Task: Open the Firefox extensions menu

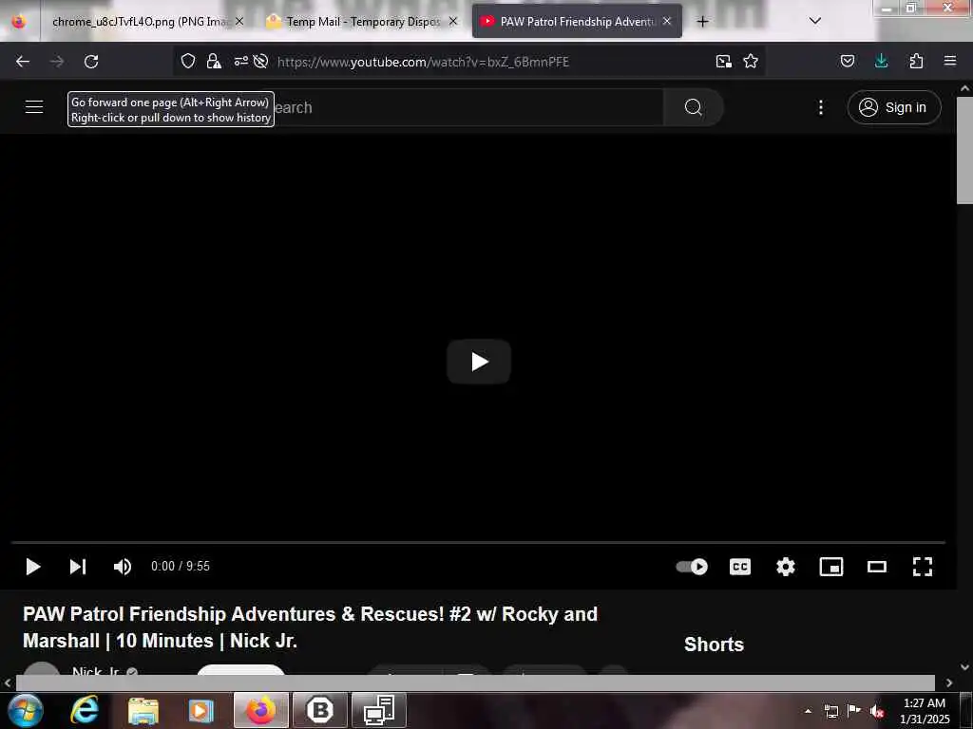Action: (916, 61)
